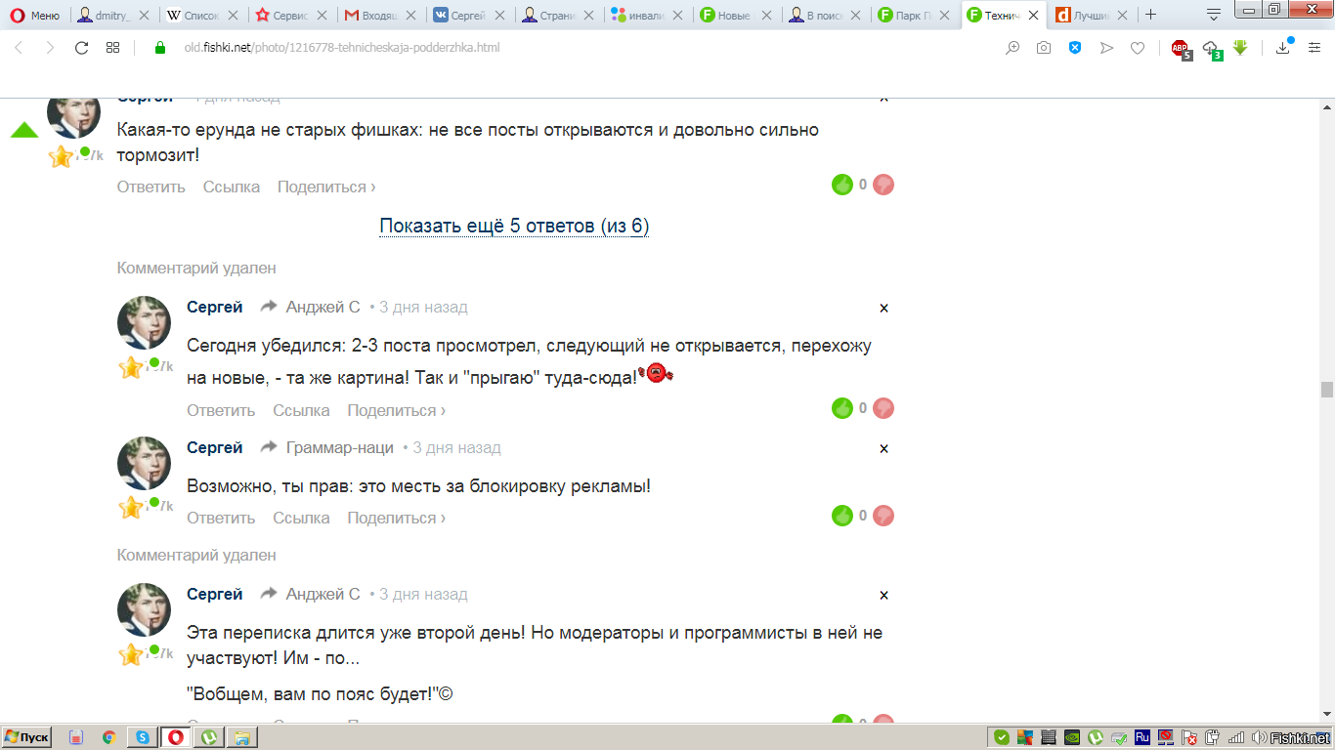The image size is (1335, 750).
Task: Open Adblock Plus extension icon
Action: coord(1181,49)
